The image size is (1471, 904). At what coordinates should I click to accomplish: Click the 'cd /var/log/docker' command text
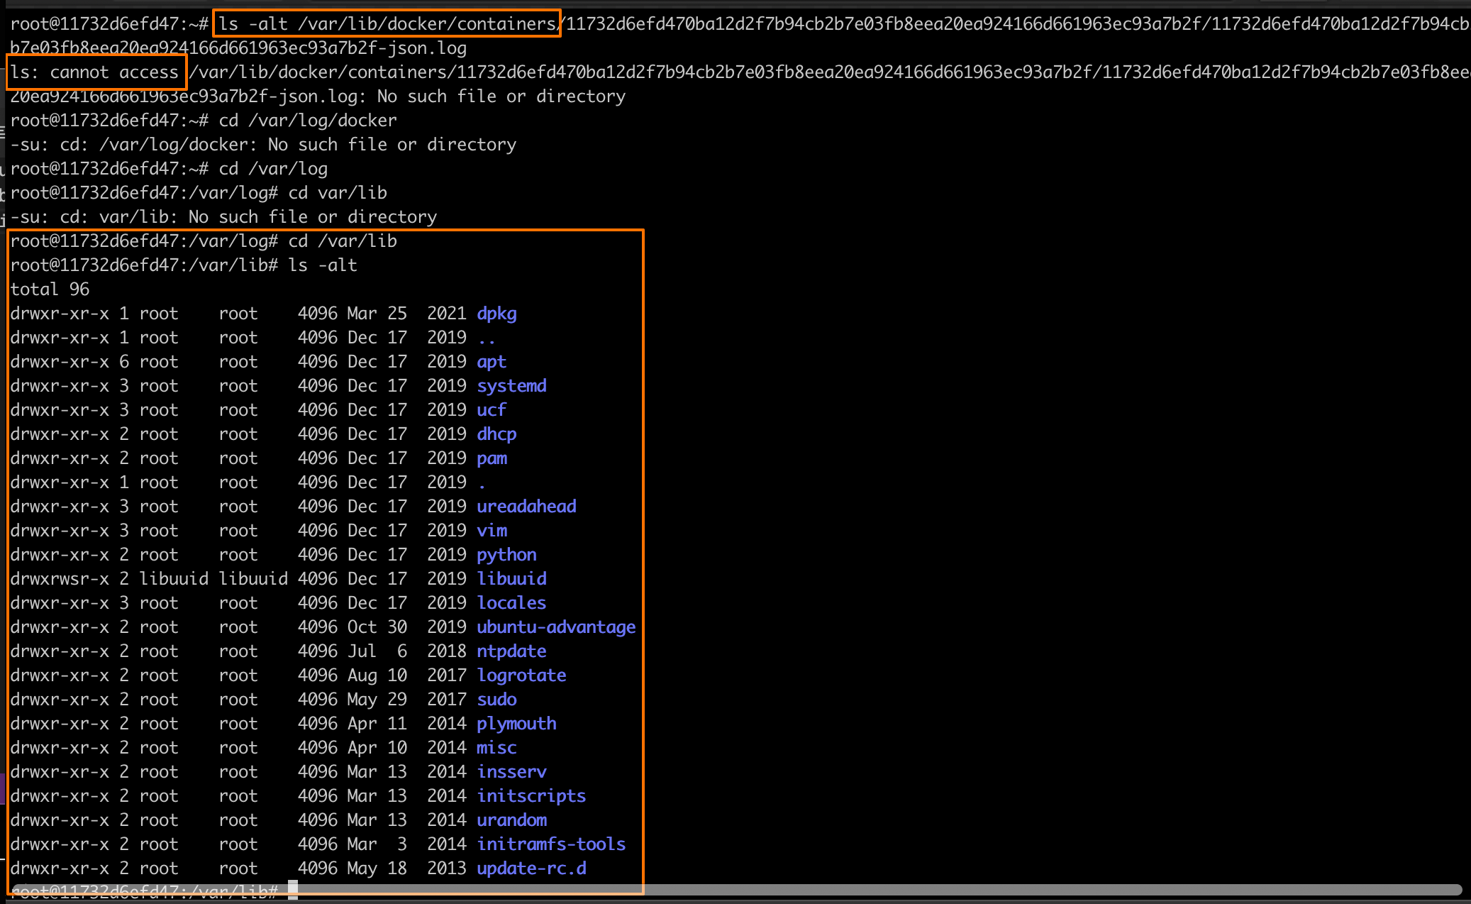click(x=307, y=121)
